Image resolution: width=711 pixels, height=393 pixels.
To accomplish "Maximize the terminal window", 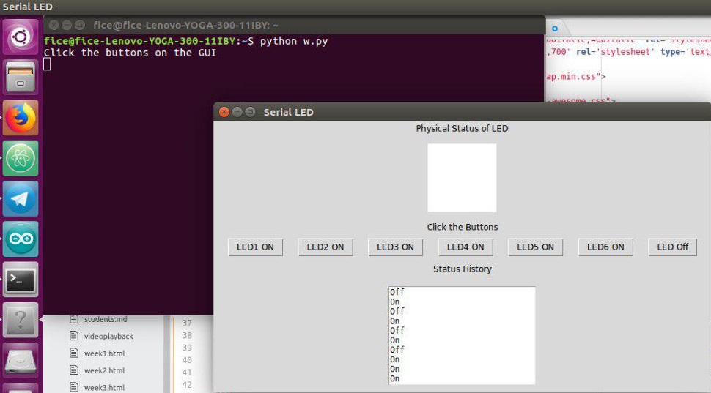I will click(80, 25).
